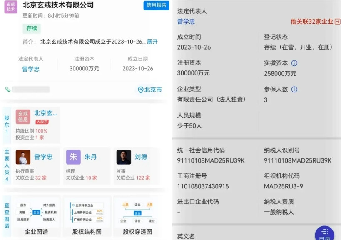341x240 pixels.
Task: Open manager 朱丹 name link
Action: point(90,157)
